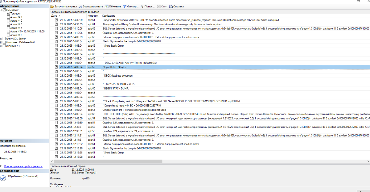Click the funnel icon beside filter settings link
This screenshot has width=370, height=192.
(x=1, y=166)
